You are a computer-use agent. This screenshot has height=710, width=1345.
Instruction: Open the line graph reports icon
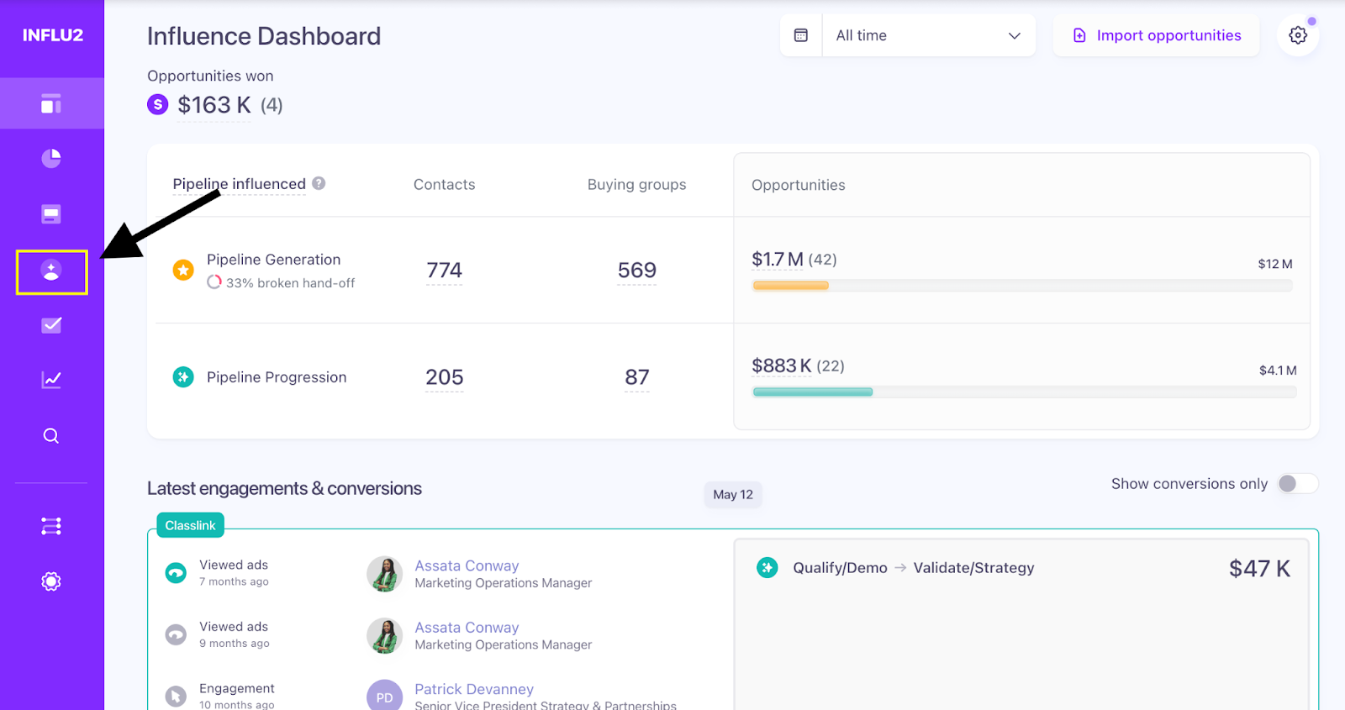click(51, 380)
